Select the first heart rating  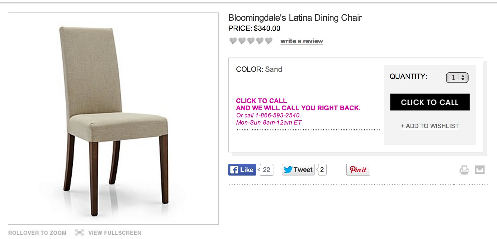click(x=233, y=41)
